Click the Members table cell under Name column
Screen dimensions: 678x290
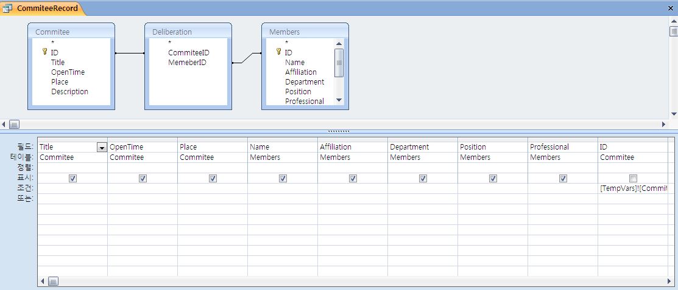(283, 157)
